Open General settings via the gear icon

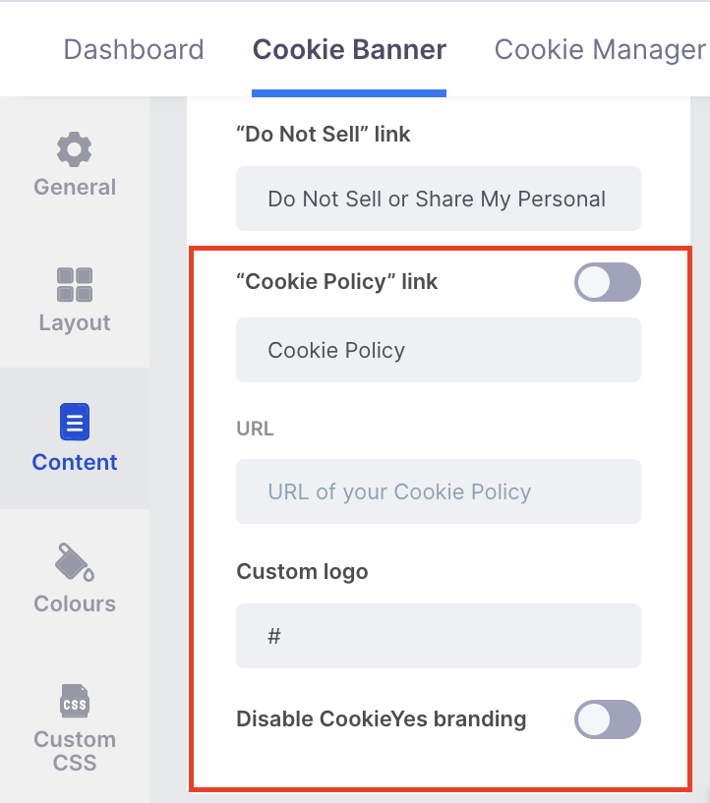coord(75,149)
